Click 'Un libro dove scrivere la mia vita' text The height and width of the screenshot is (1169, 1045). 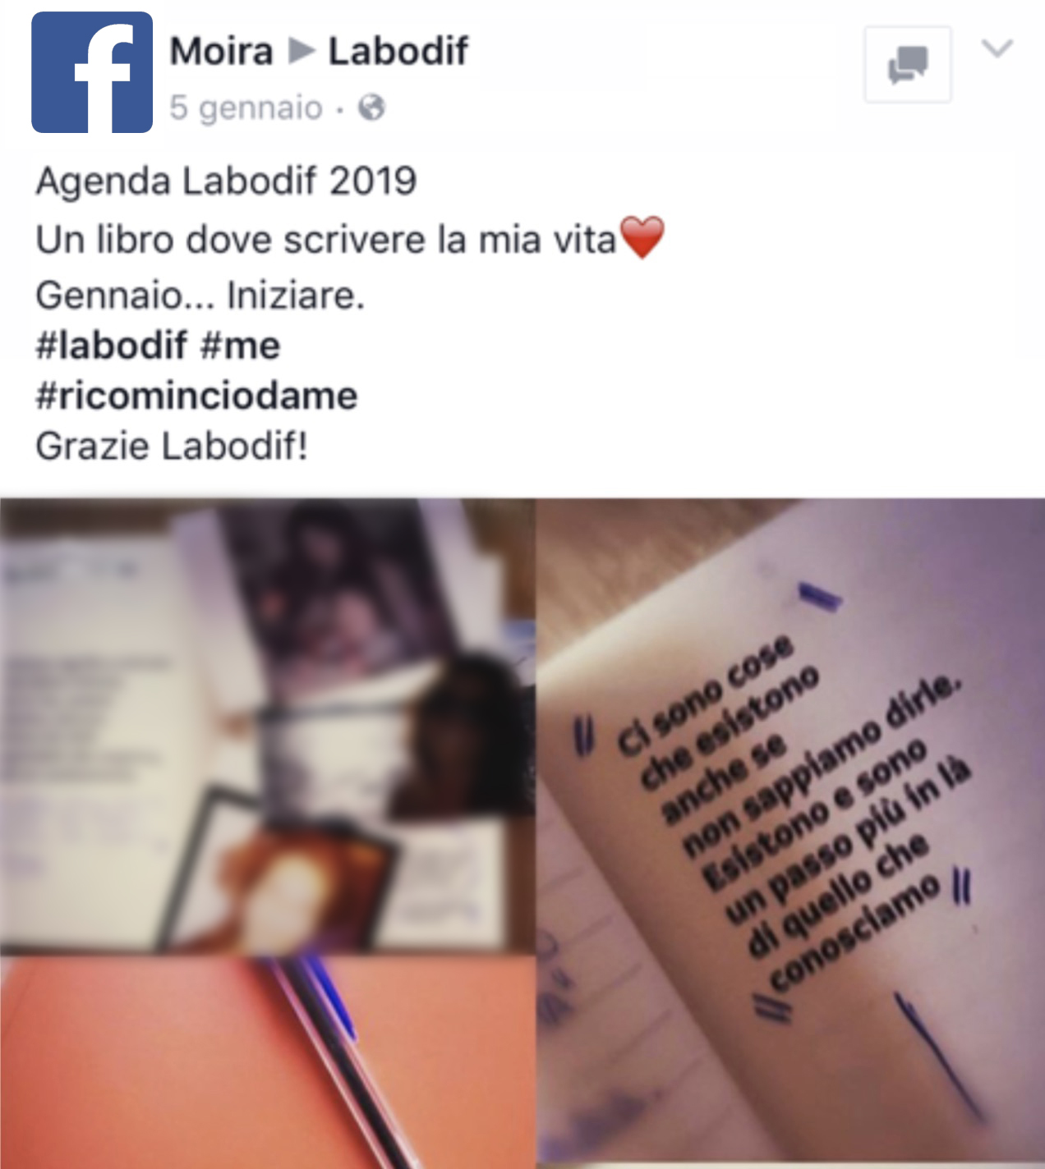[x=326, y=240]
